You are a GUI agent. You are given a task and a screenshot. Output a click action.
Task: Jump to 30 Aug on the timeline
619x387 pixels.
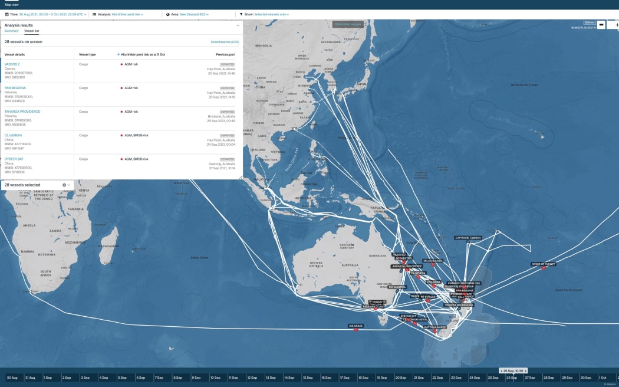[x=12, y=378]
